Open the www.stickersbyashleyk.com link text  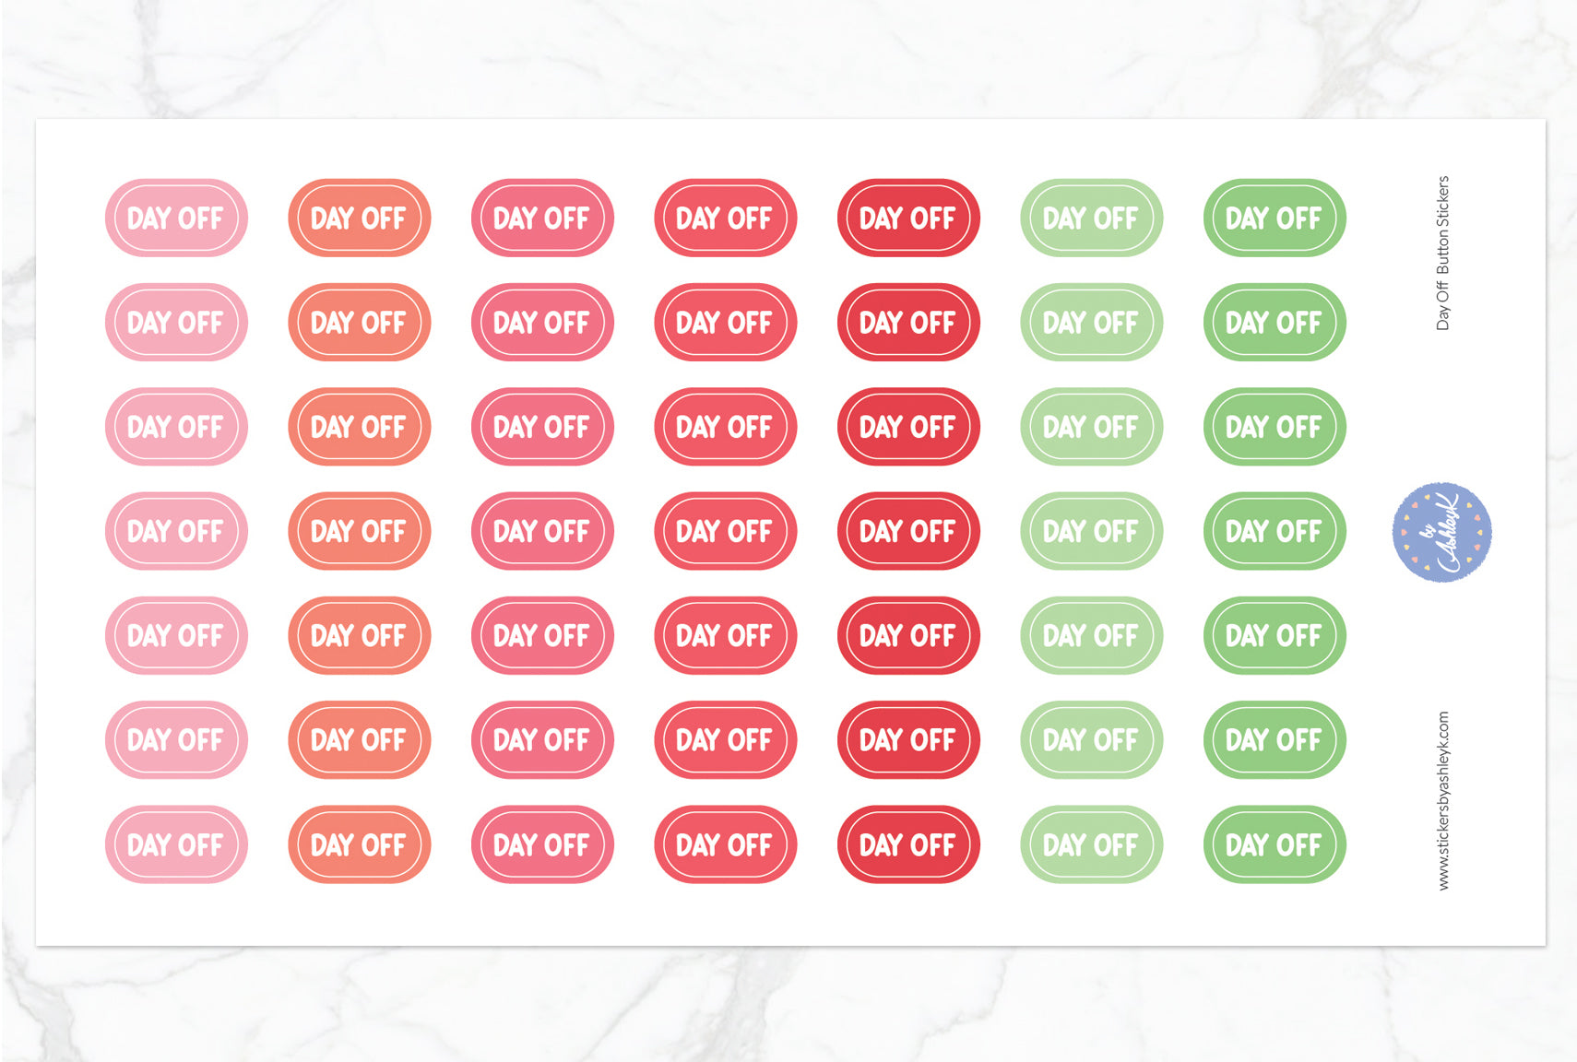(1443, 800)
